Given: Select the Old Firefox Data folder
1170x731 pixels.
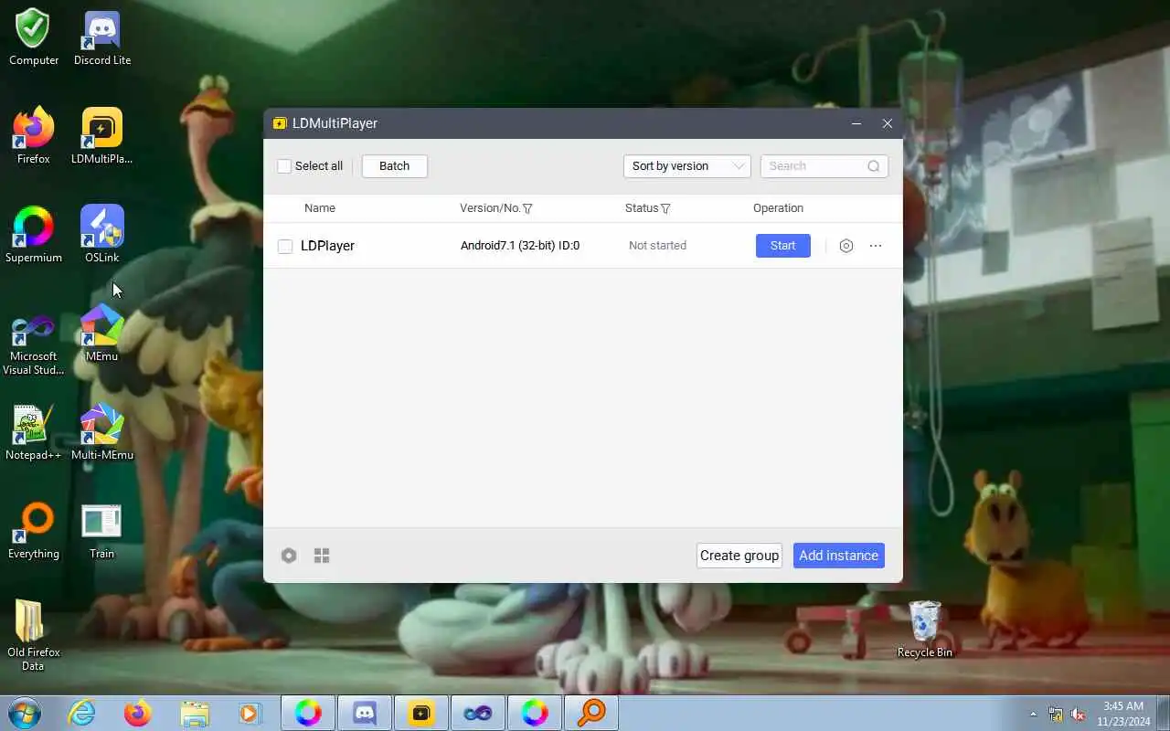Looking at the screenshot, I should point(34,635).
